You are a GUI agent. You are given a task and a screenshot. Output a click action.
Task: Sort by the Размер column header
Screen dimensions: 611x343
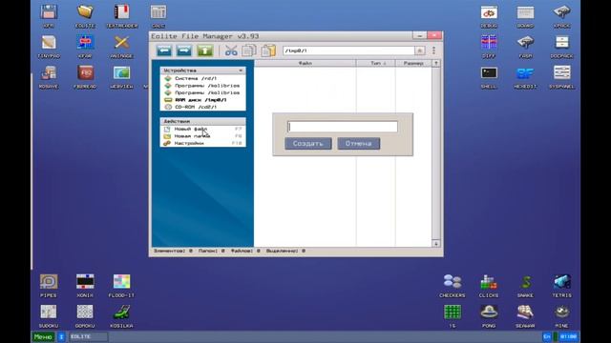point(413,63)
